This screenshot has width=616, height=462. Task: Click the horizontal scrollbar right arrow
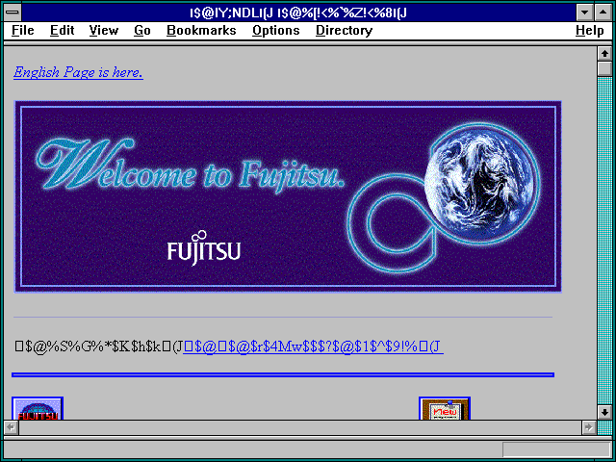click(588, 427)
